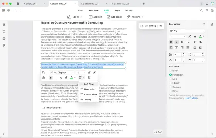Choose Right Align from the menu
Screen dimensions: 216x138
pos(89,89)
